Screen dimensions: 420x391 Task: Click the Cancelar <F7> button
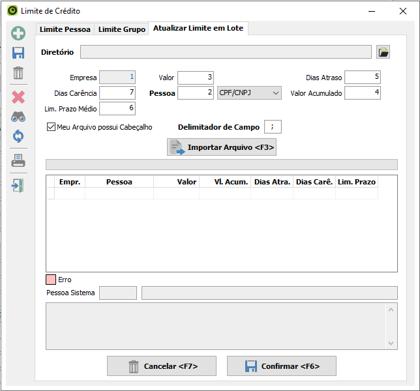click(x=162, y=366)
